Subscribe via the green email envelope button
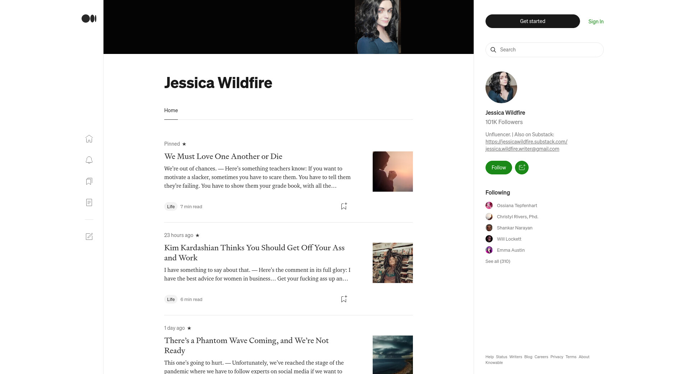This screenshot has width=690, height=374. click(522, 168)
